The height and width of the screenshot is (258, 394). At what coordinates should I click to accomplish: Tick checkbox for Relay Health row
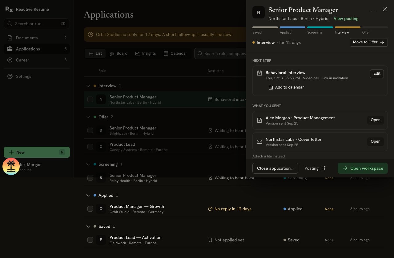90,178
